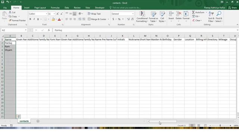Switch to the Formulas tab
Viewport: 239px width, 134px height.
pyautogui.click(x=55, y=7)
